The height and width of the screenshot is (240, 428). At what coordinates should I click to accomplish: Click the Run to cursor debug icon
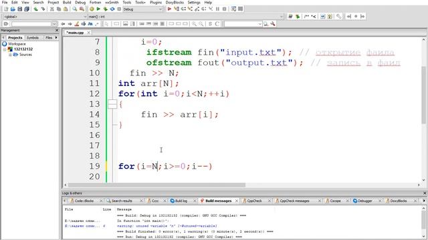tap(177, 9)
